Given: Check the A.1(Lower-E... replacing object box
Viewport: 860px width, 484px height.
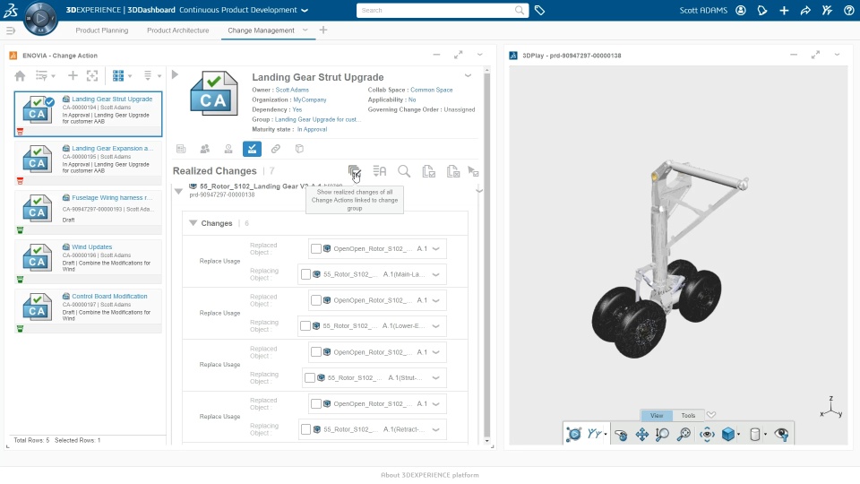Looking at the screenshot, I should [x=305, y=326].
